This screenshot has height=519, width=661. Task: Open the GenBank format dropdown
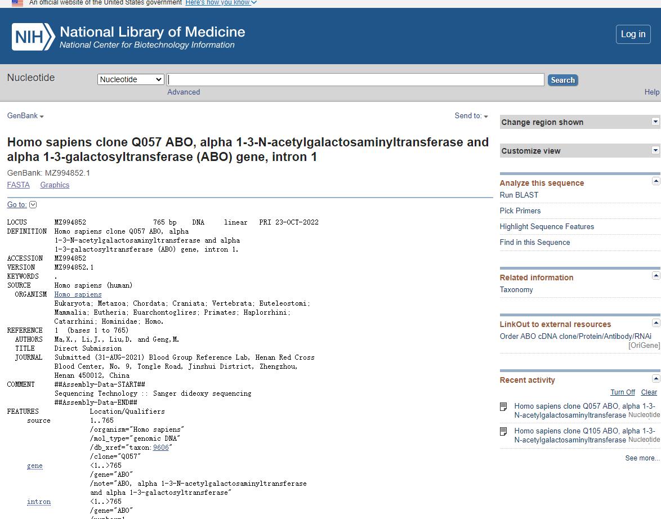(x=25, y=116)
